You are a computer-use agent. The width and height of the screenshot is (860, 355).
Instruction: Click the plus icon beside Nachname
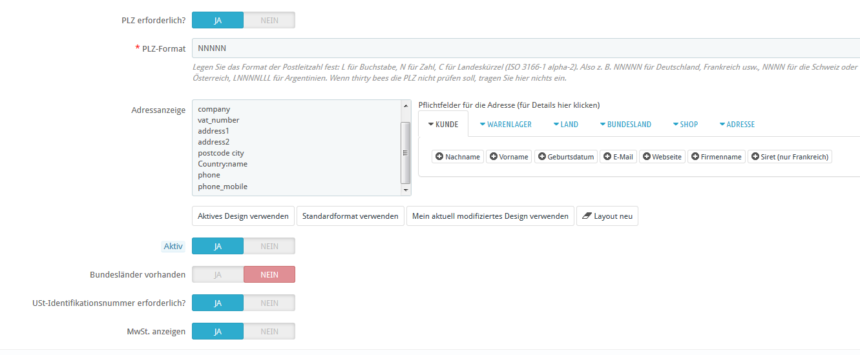[x=439, y=157]
